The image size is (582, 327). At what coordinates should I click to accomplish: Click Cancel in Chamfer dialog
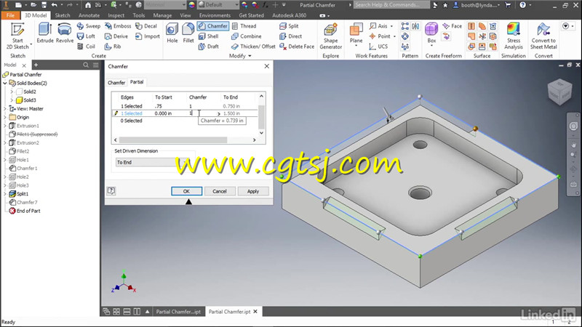point(220,191)
